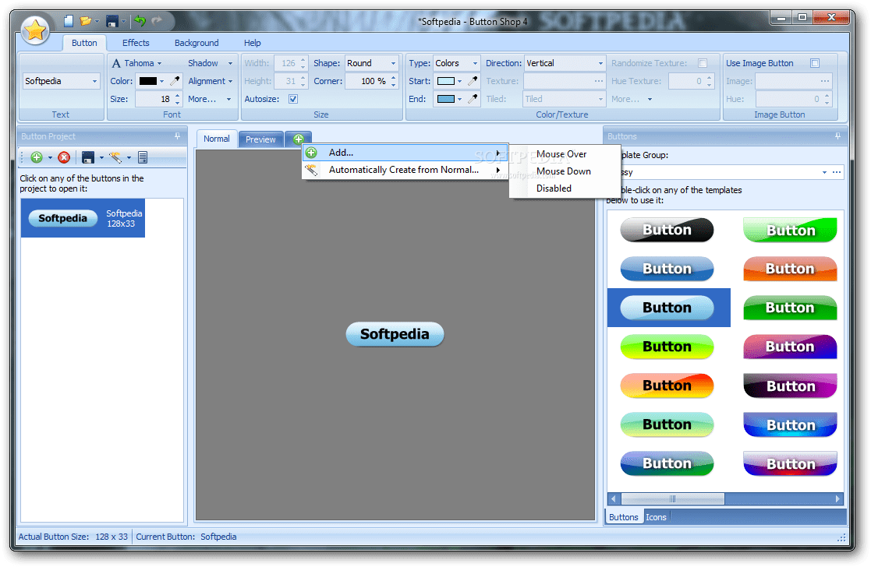The image size is (871, 567).
Task: Open the project properties list icon
Action: coord(143,157)
